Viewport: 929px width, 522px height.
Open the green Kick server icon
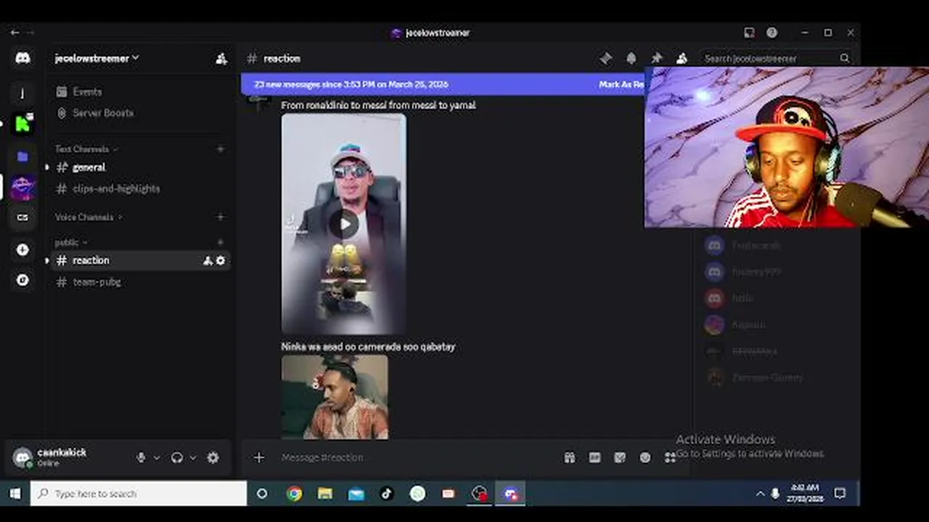click(x=22, y=123)
